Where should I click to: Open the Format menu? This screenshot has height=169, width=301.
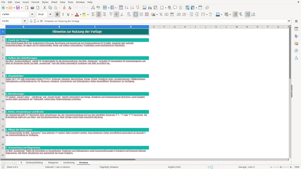tap(35, 2)
